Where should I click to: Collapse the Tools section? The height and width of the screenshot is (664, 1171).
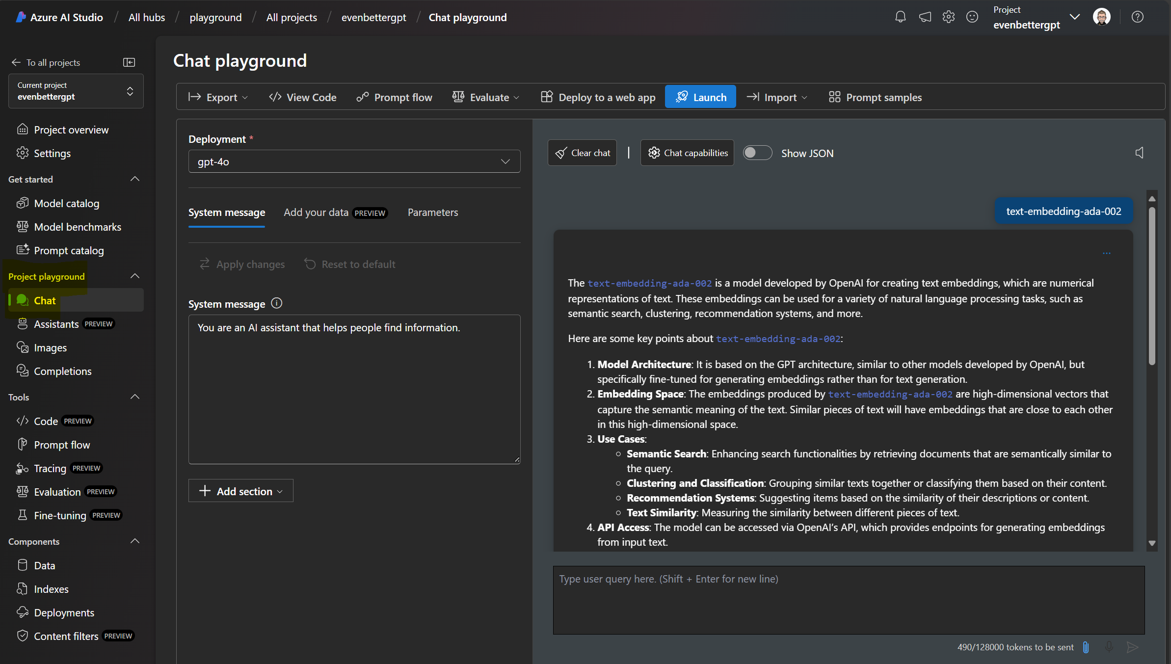tap(135, 397)
